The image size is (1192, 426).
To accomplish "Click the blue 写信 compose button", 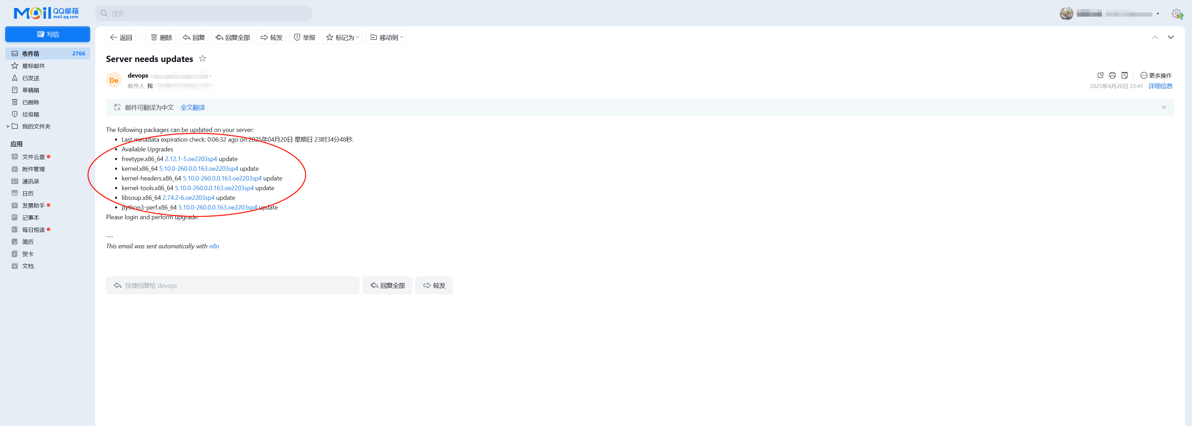I will pyautogui.click(x=48, y=34).
